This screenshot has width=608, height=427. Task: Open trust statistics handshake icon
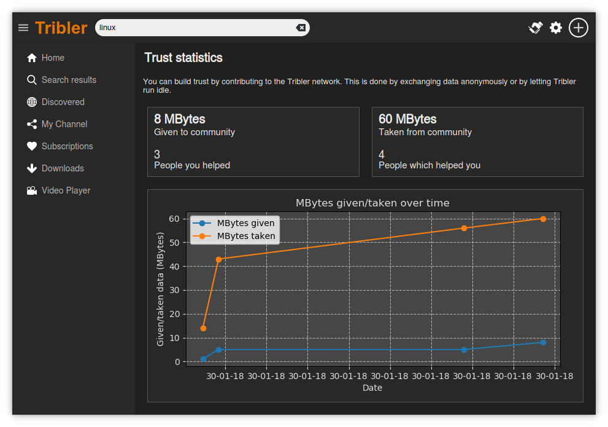[536, 28]
